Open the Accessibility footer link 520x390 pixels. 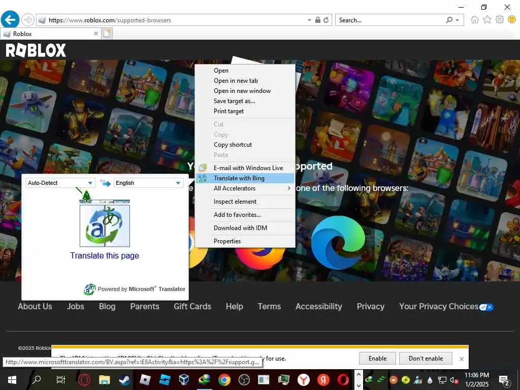pos(319,306)
